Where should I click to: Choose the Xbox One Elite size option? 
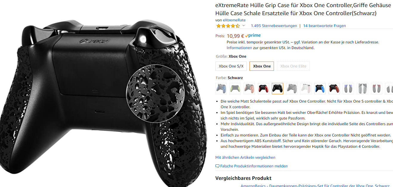[293, 66]
